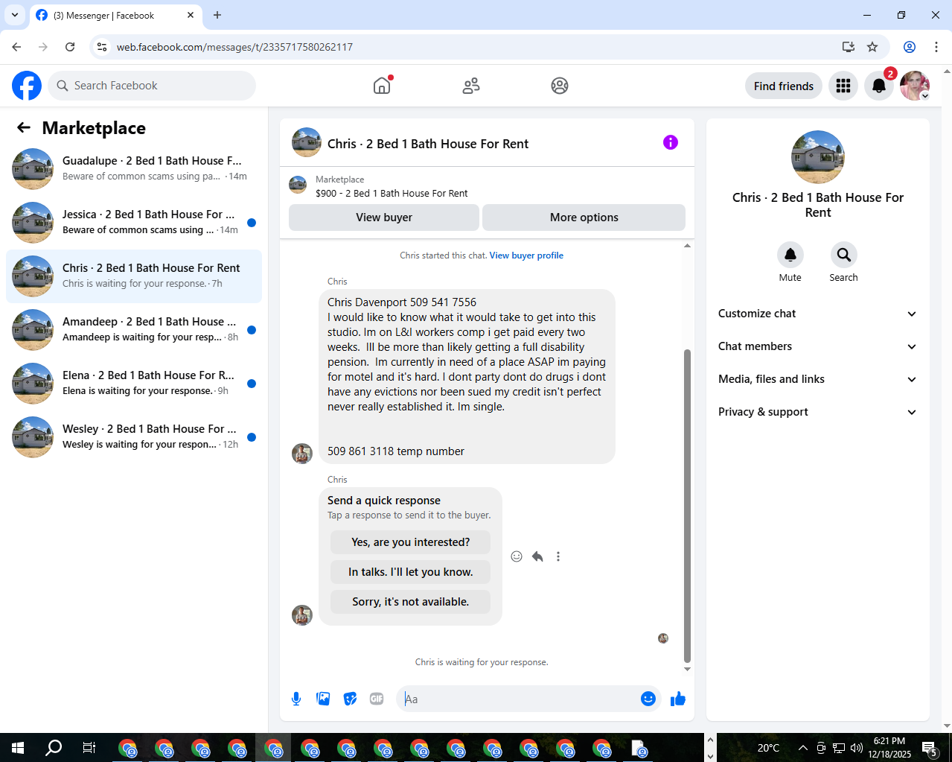This screenshot has height=762, width=952.
Task: Open the Messenger Facebook browser tab
Action: pos(115,15)
